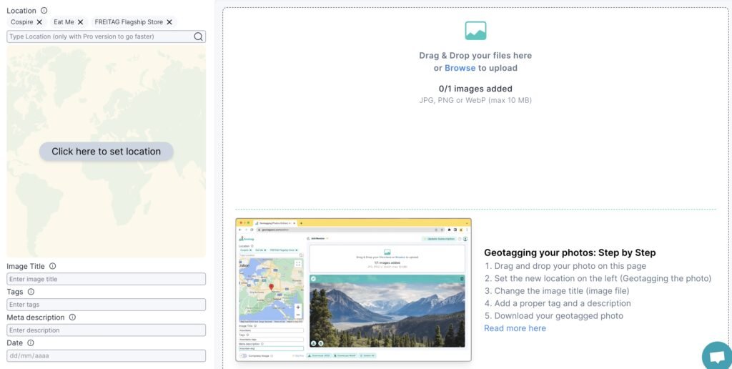
Task: Click the Date dd/mm/aaaa field
Action: [x=106, y=355]
